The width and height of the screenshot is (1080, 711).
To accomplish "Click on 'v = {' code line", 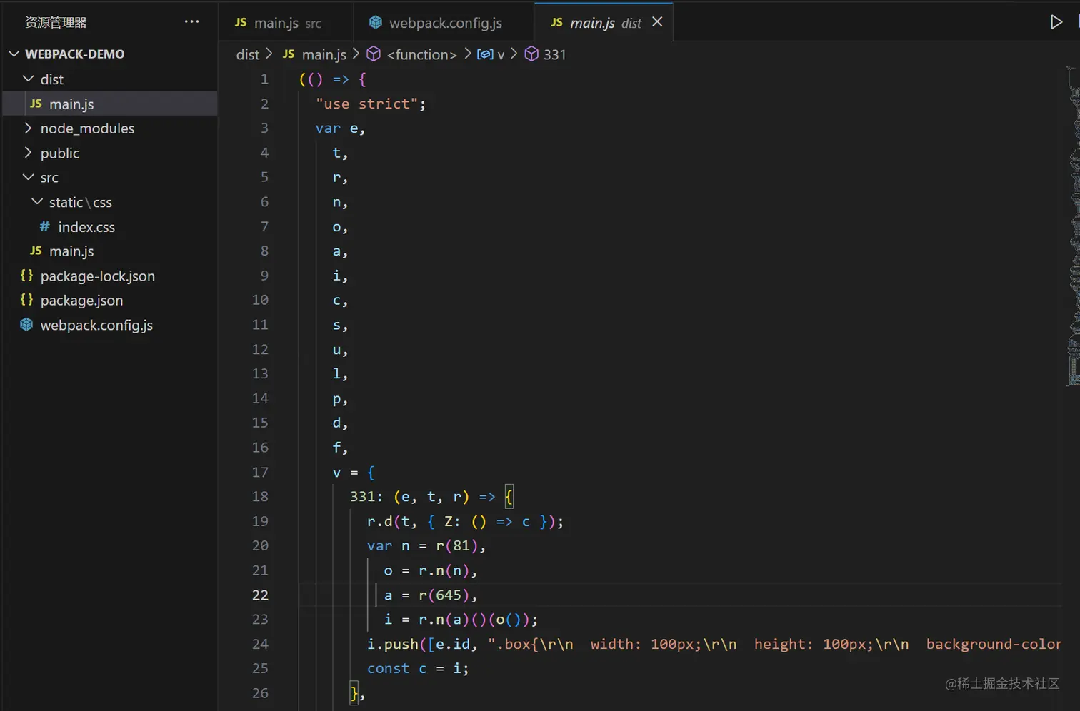I will click(354, 473).
